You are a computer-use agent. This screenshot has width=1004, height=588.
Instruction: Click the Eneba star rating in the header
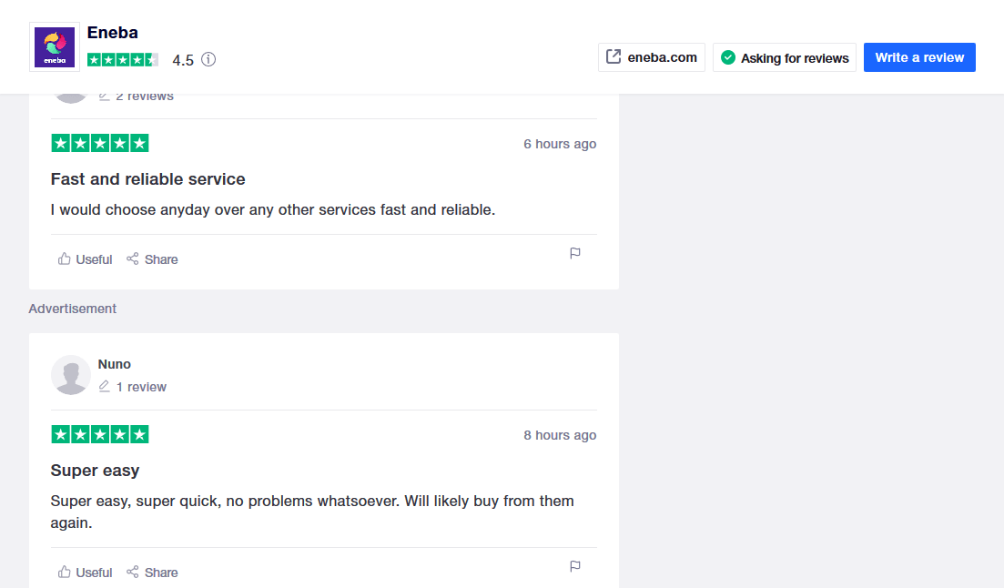click(x=123, y=59)
